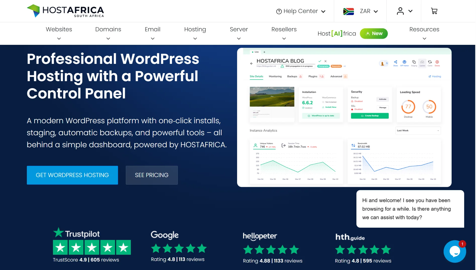The image size is (476, 270).
Task: Click the green New badge button
Action: (374, 34)
